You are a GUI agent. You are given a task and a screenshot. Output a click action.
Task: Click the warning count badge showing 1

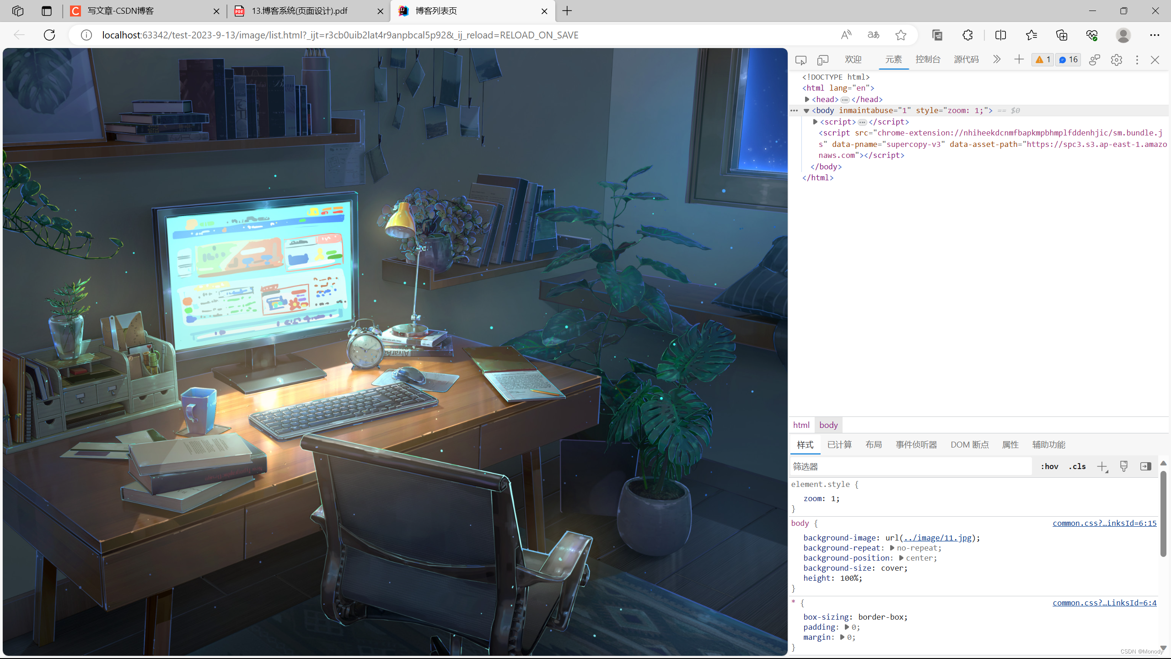tap(1042, 59)
